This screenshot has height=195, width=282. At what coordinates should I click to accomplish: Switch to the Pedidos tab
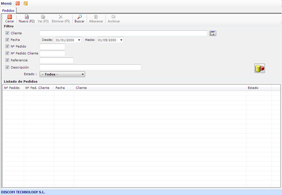point(8,11)
